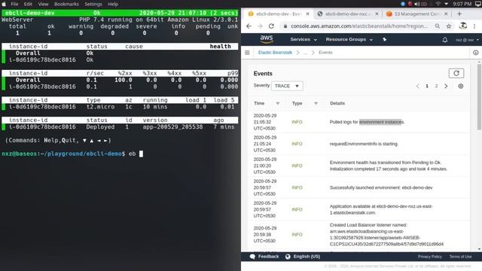Go to previous events page arrow
This screenshot has height=271, width=482.
[x=417, y=86]
